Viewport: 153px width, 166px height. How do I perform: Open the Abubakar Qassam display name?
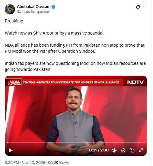point(33,7)
